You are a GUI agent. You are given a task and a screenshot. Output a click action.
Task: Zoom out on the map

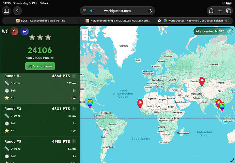tap(85, 38)
